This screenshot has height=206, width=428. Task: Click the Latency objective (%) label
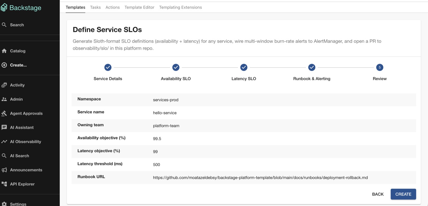tap(99, 151)
